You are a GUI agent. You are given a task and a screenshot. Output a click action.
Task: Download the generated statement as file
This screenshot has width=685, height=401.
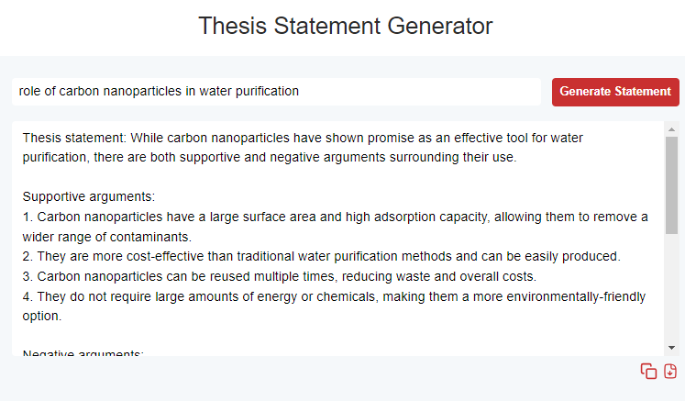pyautogui.click(x=670, y=371)
